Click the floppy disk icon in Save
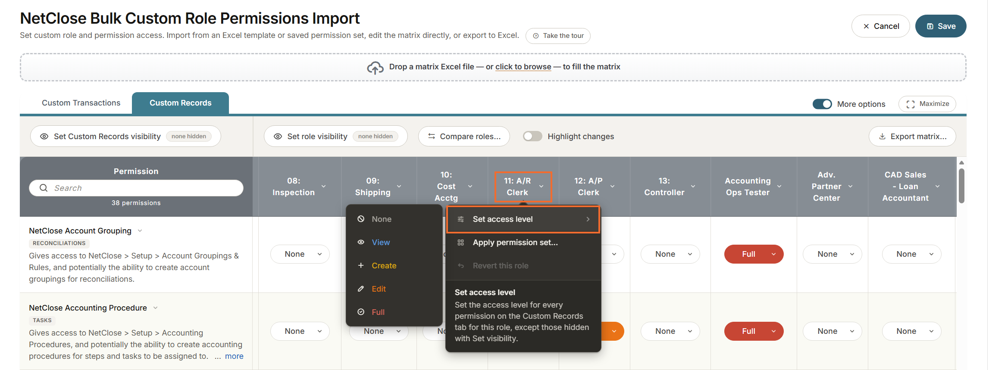This screenshot has height=370, width=989. coord(930,26)
